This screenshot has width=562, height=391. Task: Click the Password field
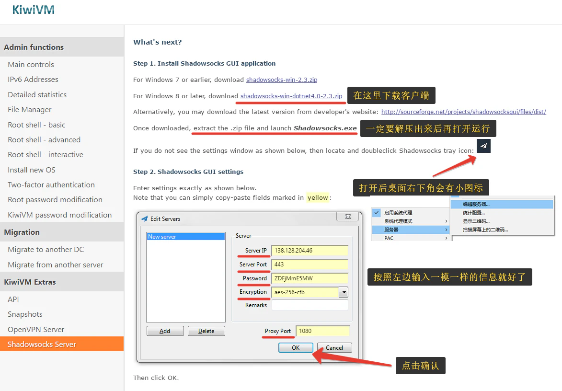(x=310, y=278)
